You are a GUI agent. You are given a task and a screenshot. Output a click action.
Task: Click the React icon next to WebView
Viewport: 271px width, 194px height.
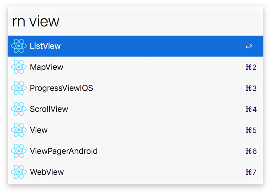point(19,172)
